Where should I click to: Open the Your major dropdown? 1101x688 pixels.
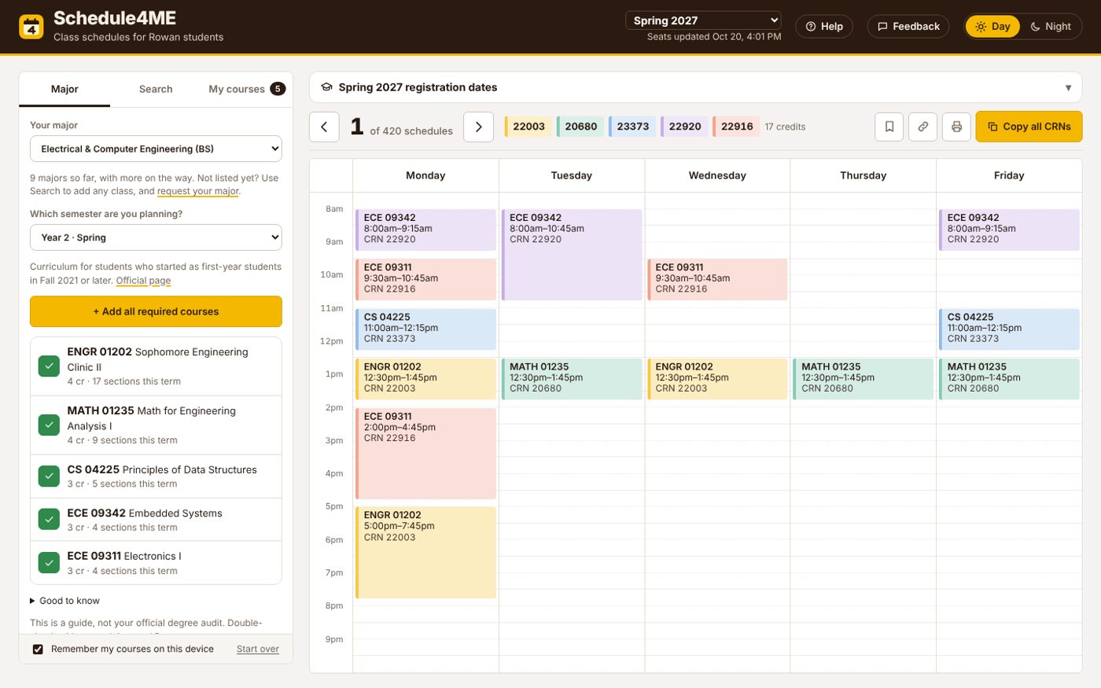click(156, 149)
